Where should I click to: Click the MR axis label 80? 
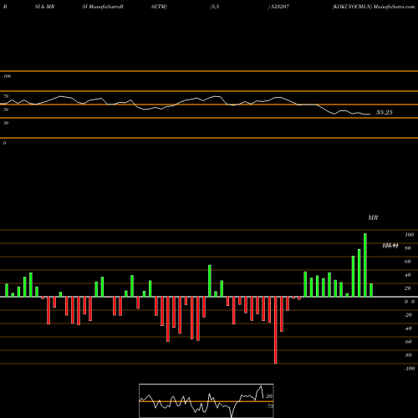(x=408, y=248)
